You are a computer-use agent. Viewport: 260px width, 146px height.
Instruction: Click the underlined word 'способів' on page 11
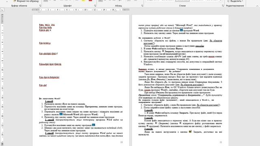click(199, 46)
